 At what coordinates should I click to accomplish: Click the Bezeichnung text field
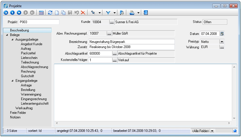coord(131,42)
